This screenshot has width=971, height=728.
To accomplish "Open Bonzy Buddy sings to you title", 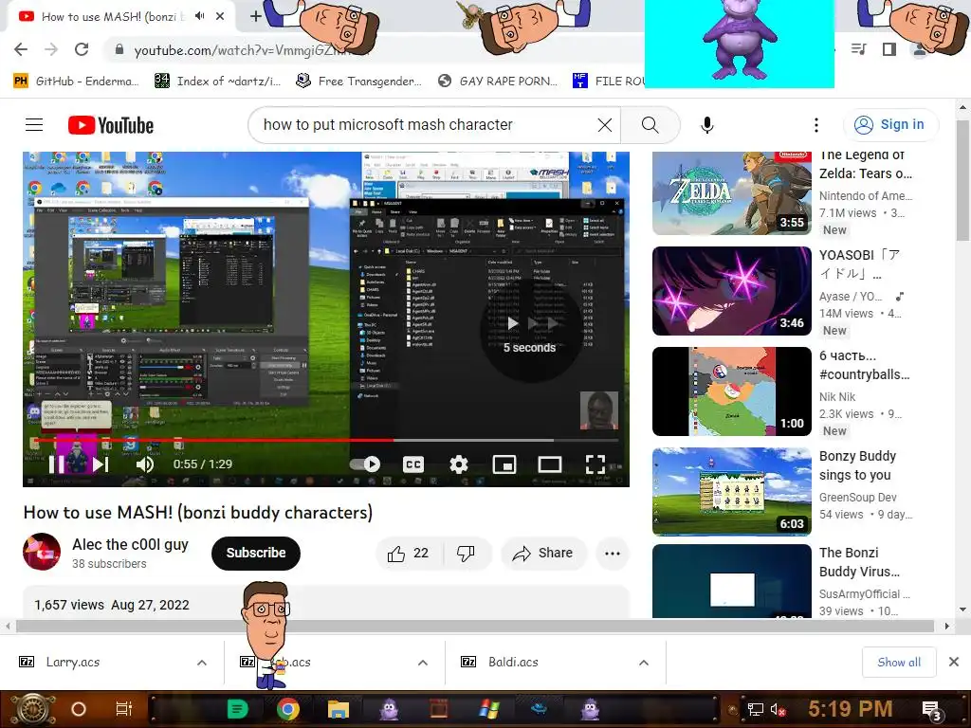I will (857, 465).
